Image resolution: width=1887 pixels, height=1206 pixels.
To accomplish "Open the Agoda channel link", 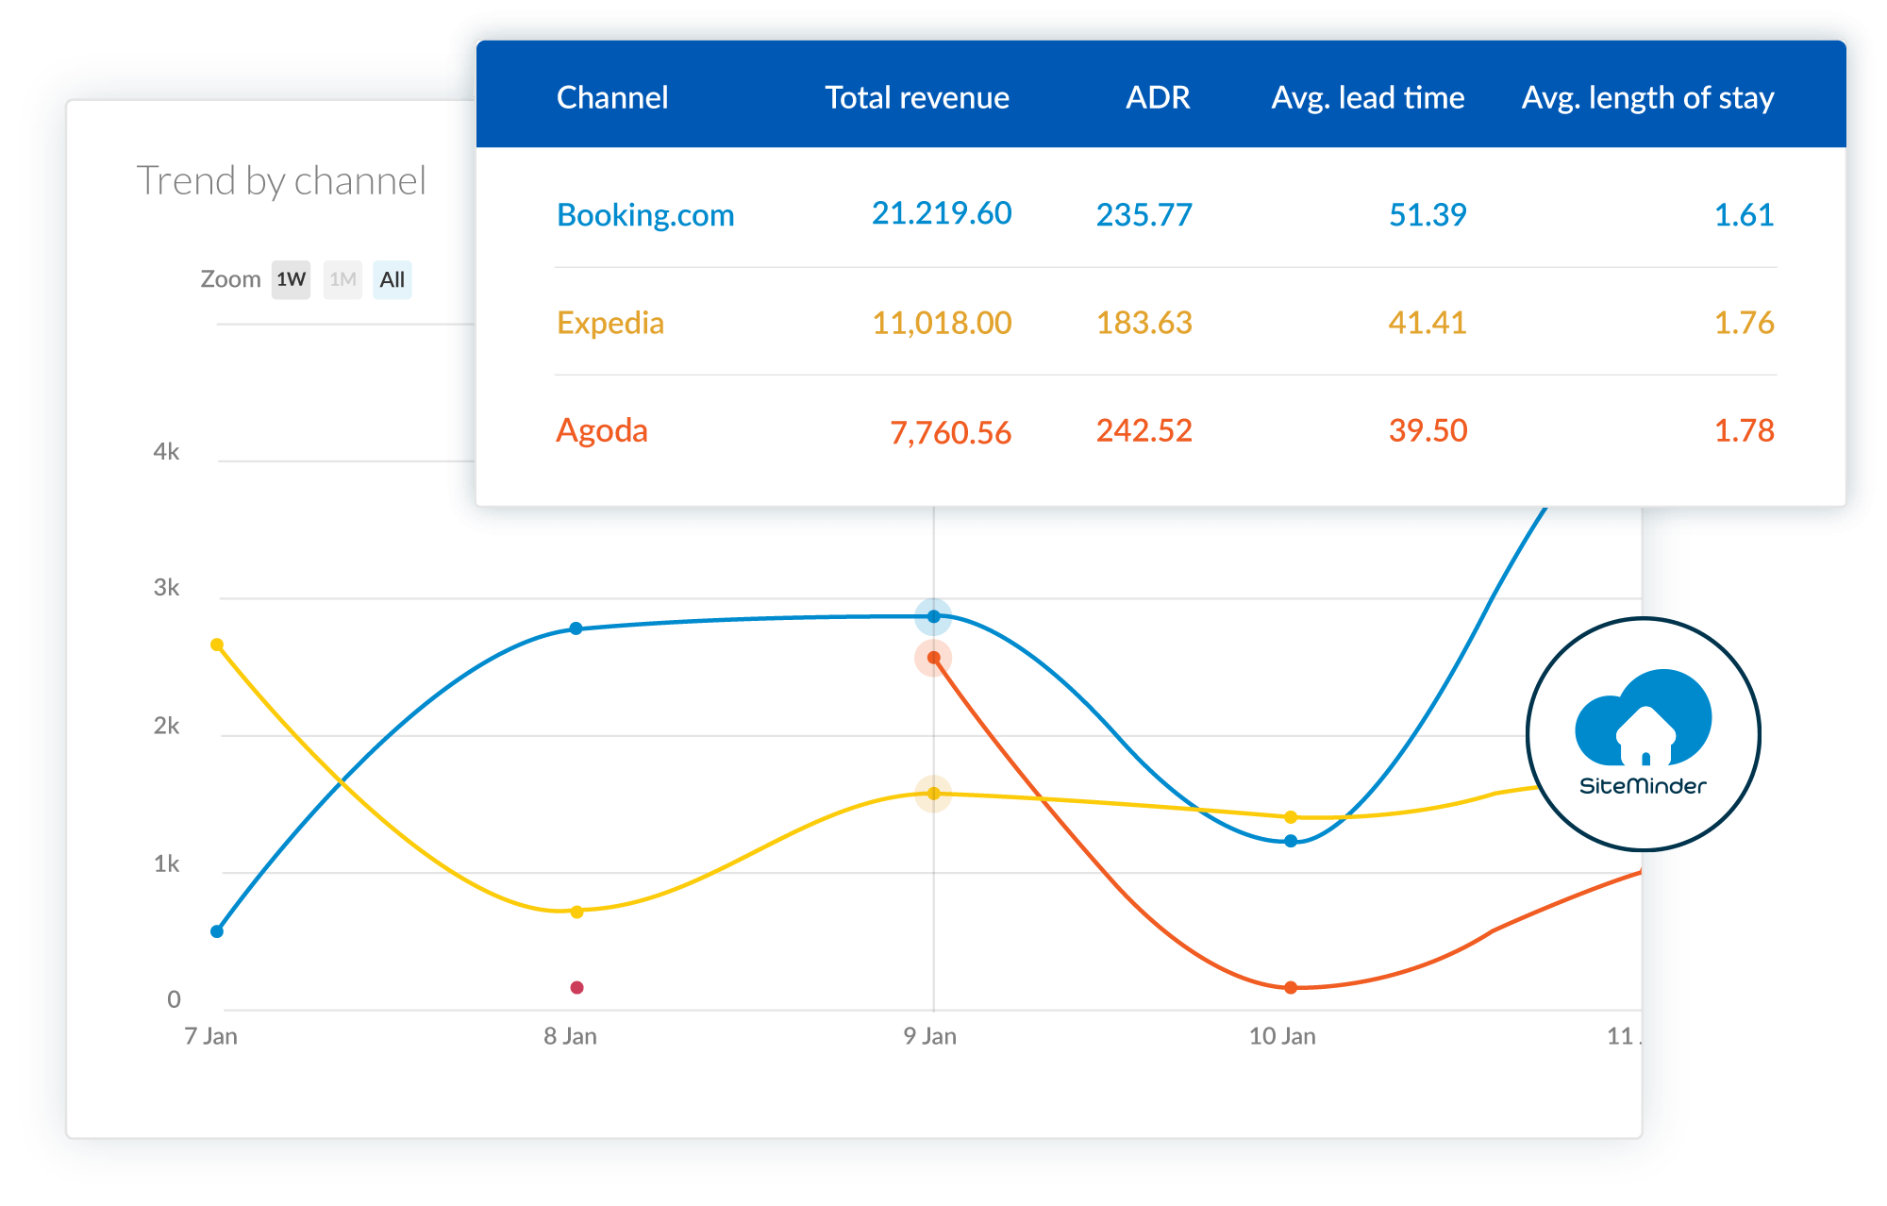I will click(x=602, y=430).
